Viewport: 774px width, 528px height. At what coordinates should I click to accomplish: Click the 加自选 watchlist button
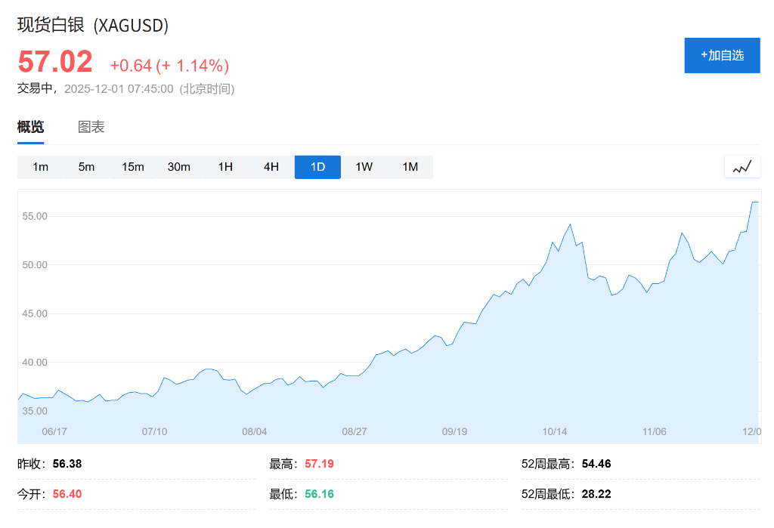click(722, 55)
